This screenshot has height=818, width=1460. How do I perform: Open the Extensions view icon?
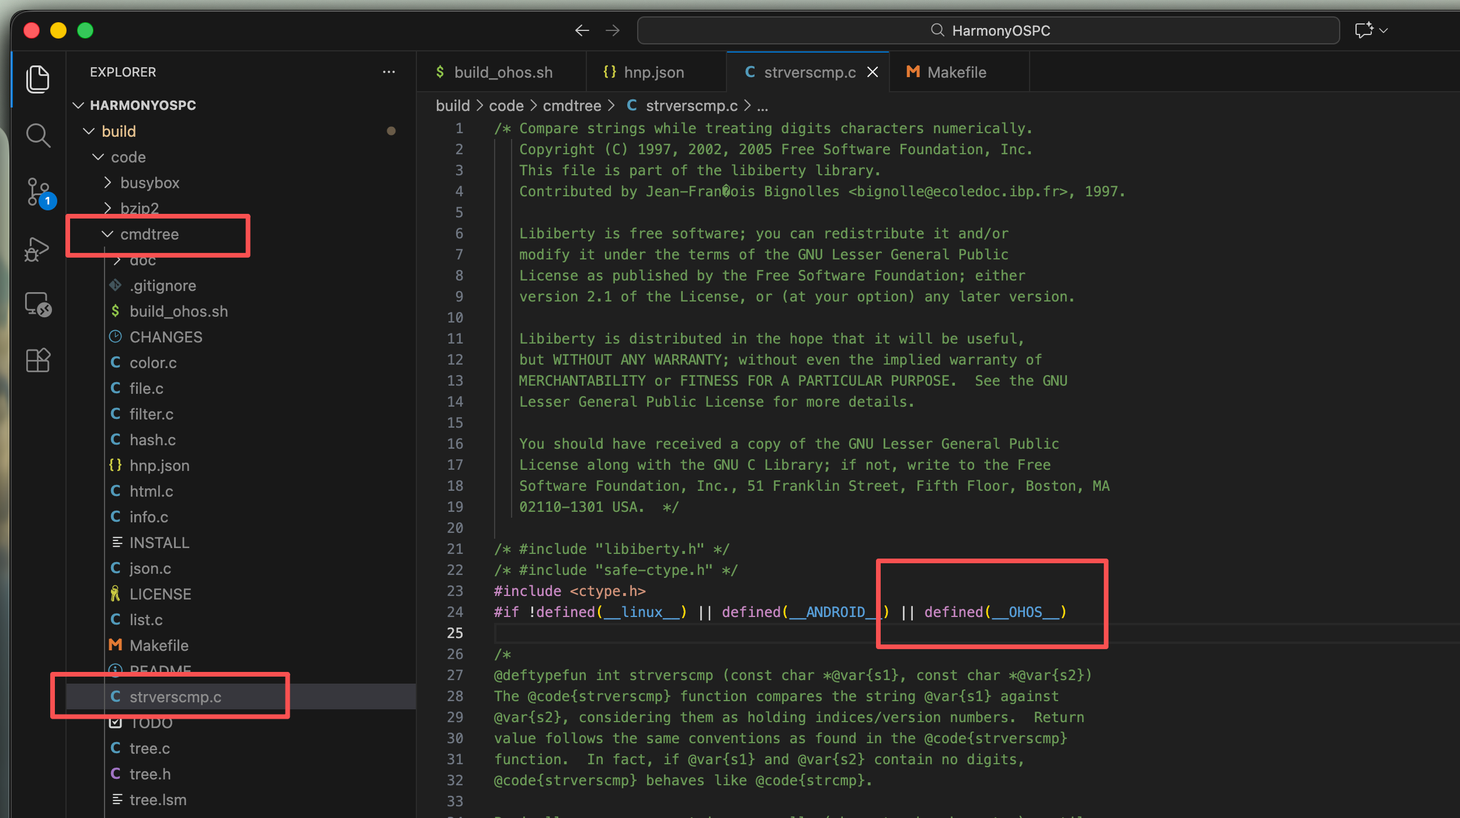[38, 360]
